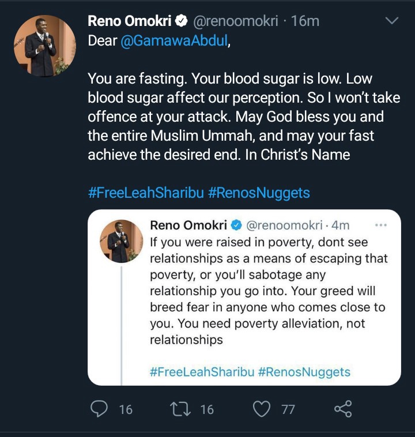The image size is (415, 437).
Task: Click Reno Omokri name in quoted tweet
Action: (x=188, y=225)
